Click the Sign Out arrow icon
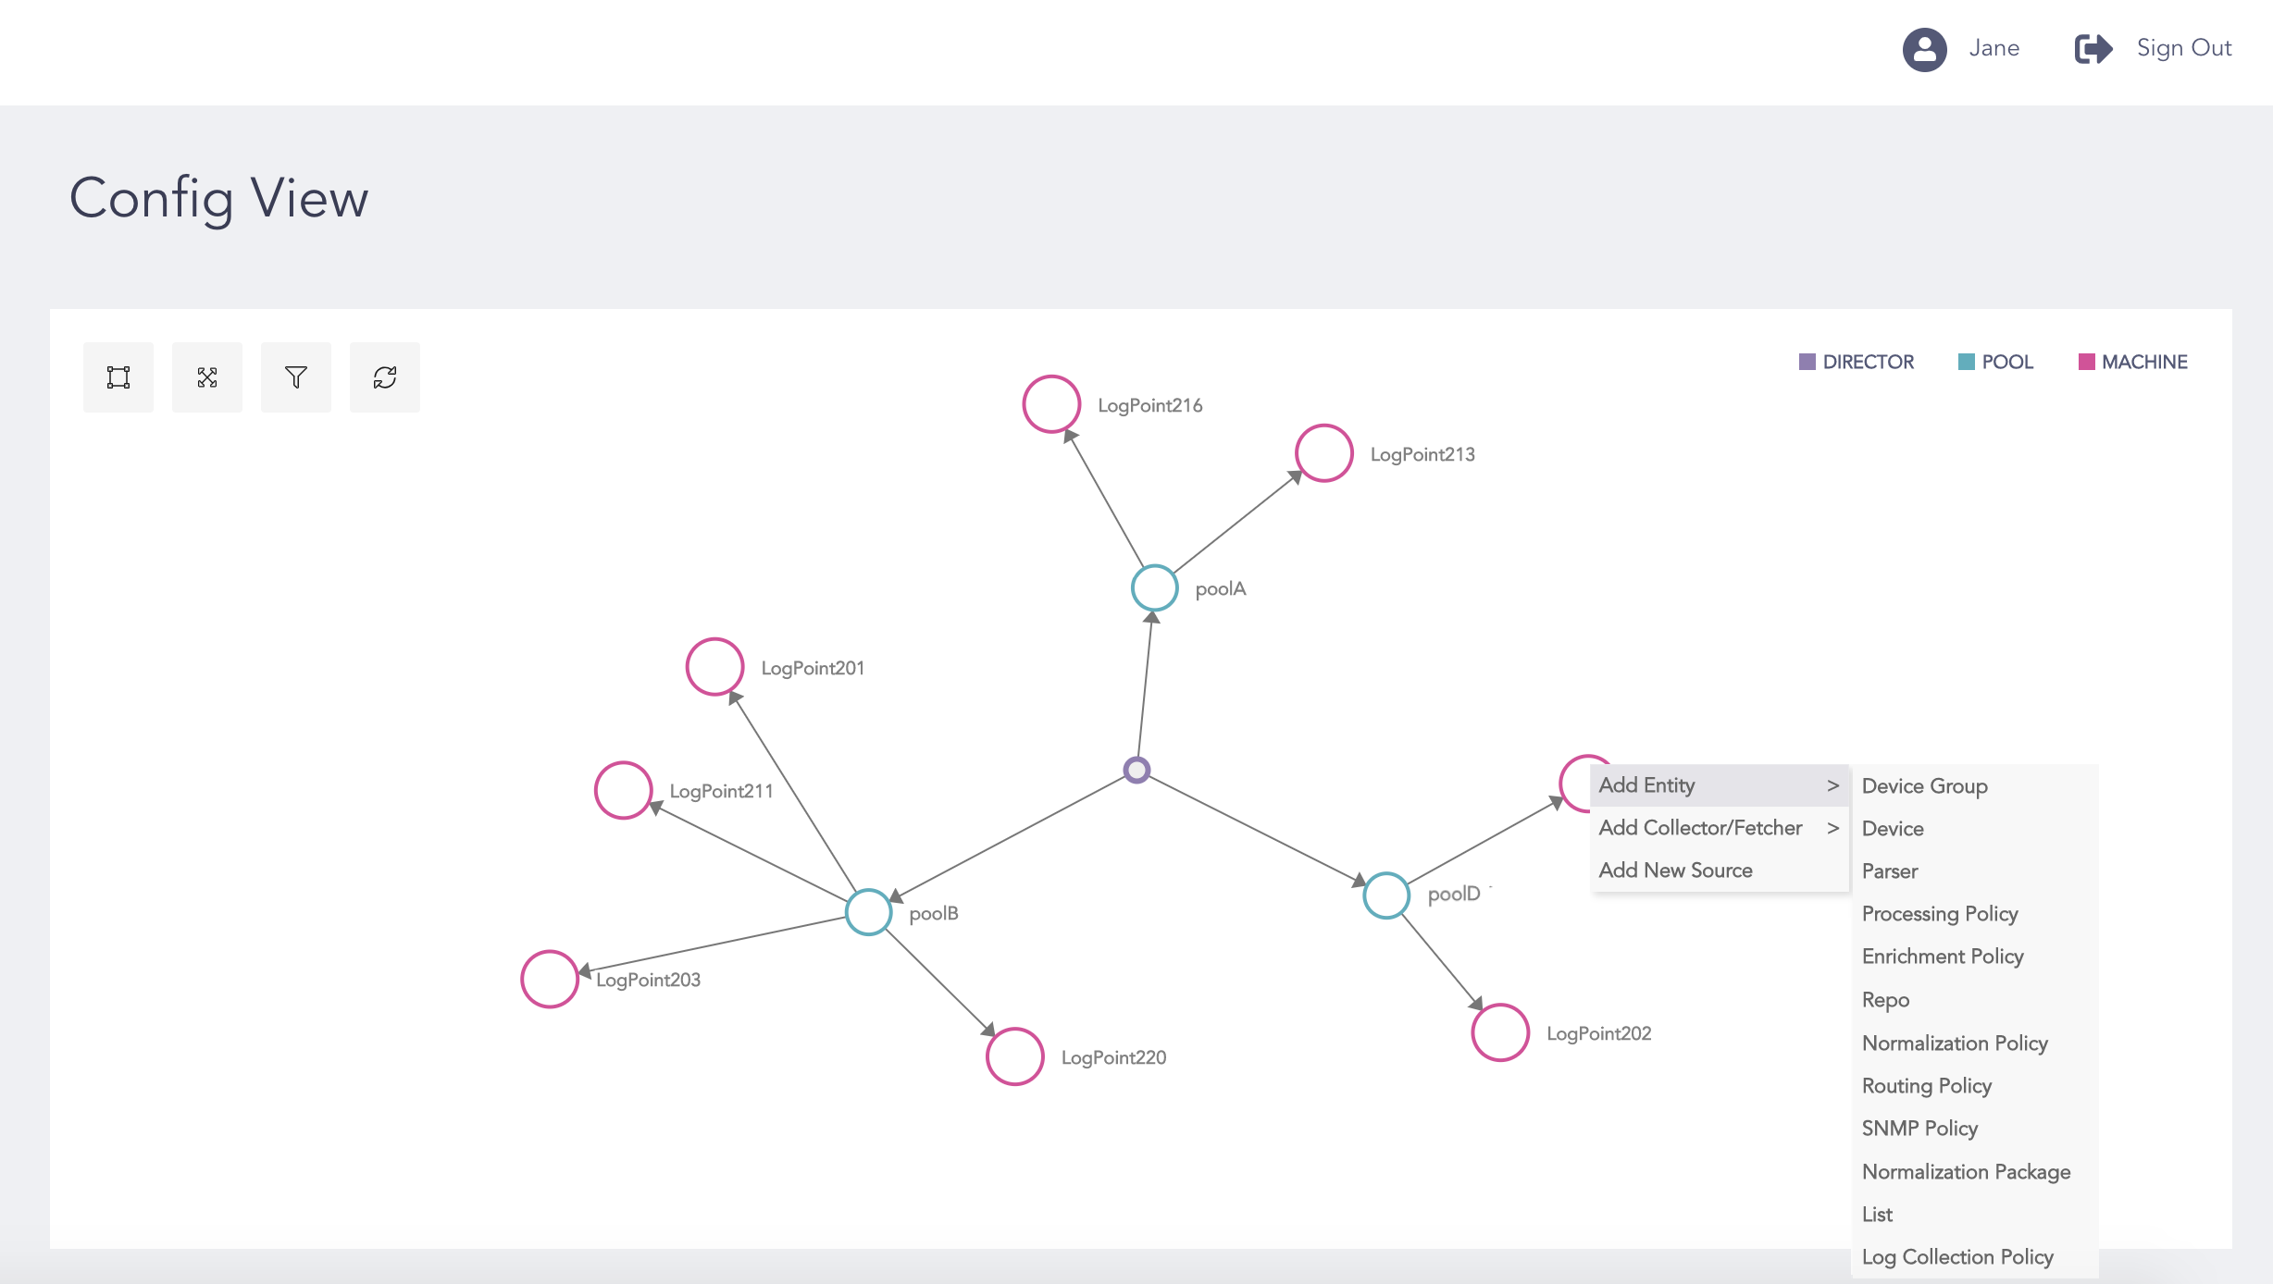 pyautogui.click(x=2093, y=49)
